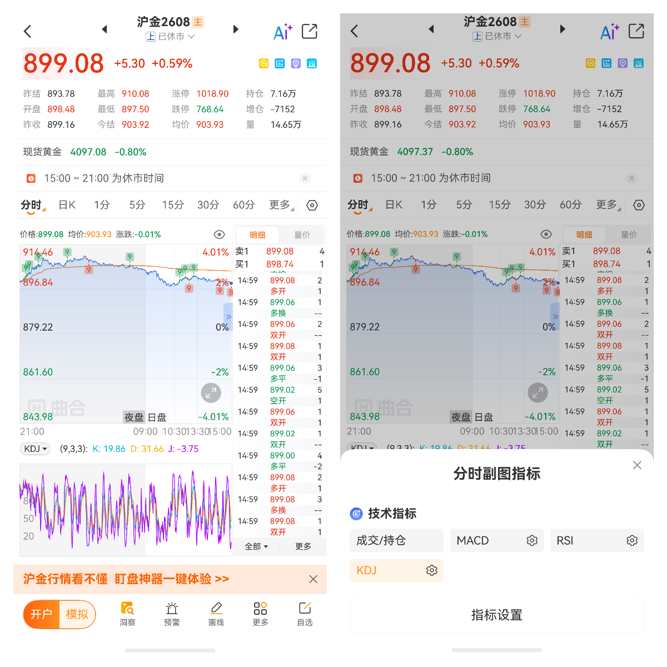Image resolution: width=667 pixels, height=667 pixels.
Task: Switch to 5分 tab on left screen
Action: [137, 205]
